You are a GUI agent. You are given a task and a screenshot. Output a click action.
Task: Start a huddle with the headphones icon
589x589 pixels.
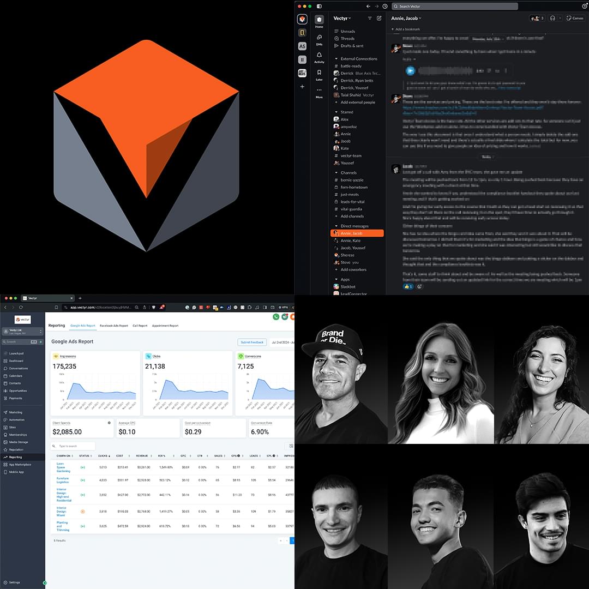[x=552, y=18]
